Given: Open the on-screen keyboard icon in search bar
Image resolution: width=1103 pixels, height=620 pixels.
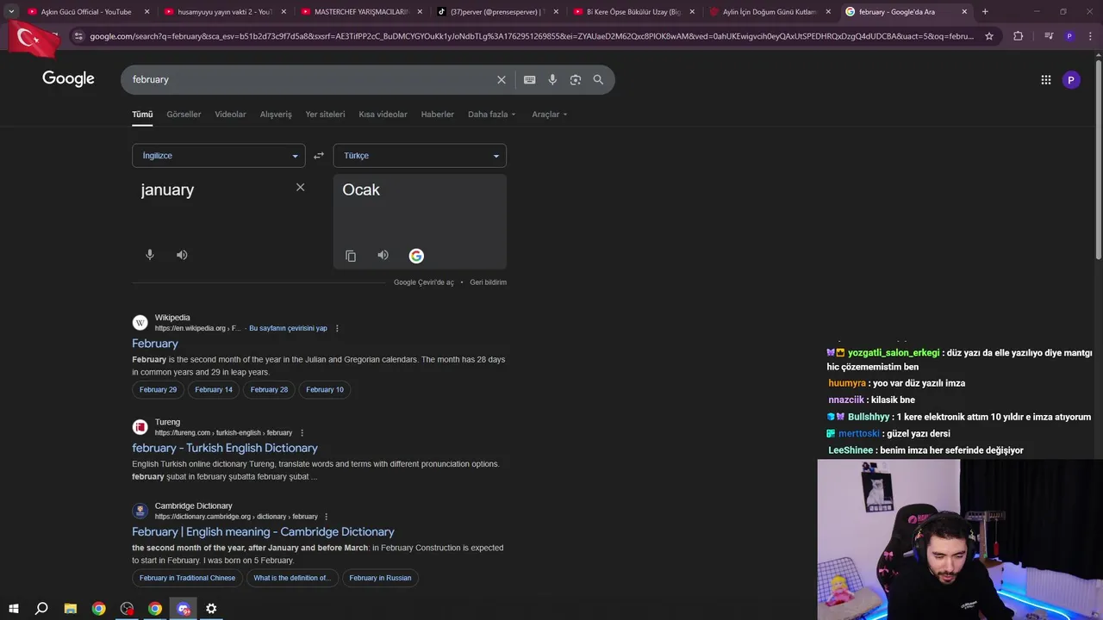Looking at the screenshot, I should click(529, 79).
